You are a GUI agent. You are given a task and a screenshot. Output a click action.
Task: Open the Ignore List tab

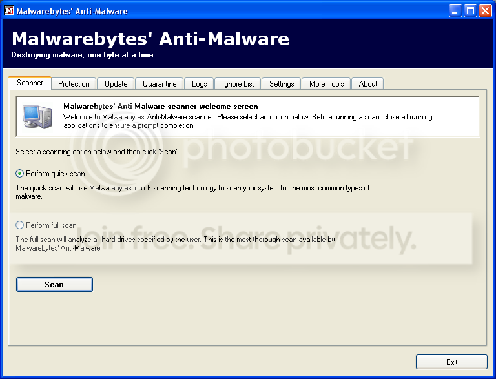(238, 84)
